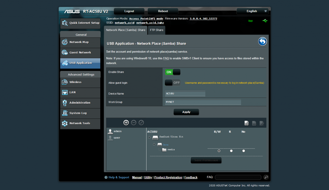Image resolution: width=329 pixels, height=190 pixels.
Task: Select No permission for media folder
Action: (244, 151)
